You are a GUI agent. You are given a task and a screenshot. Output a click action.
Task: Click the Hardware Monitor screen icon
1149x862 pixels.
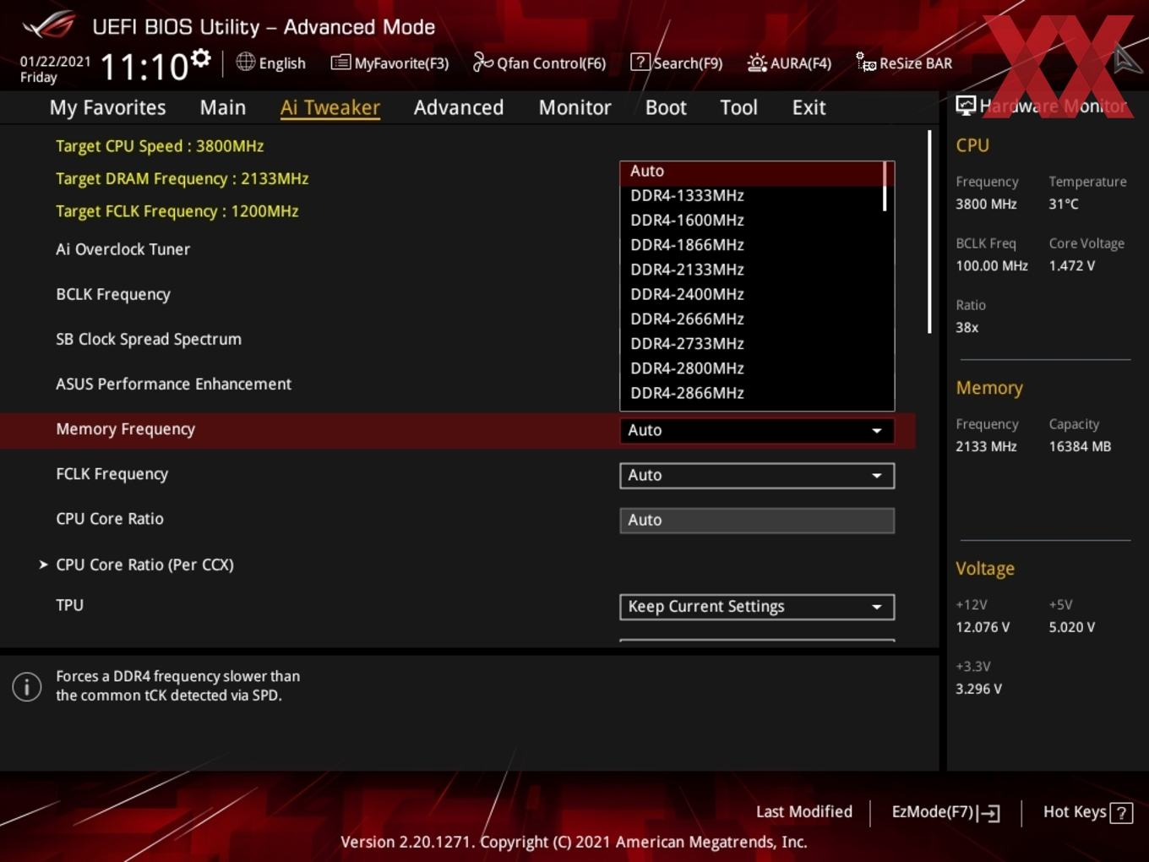966,105
